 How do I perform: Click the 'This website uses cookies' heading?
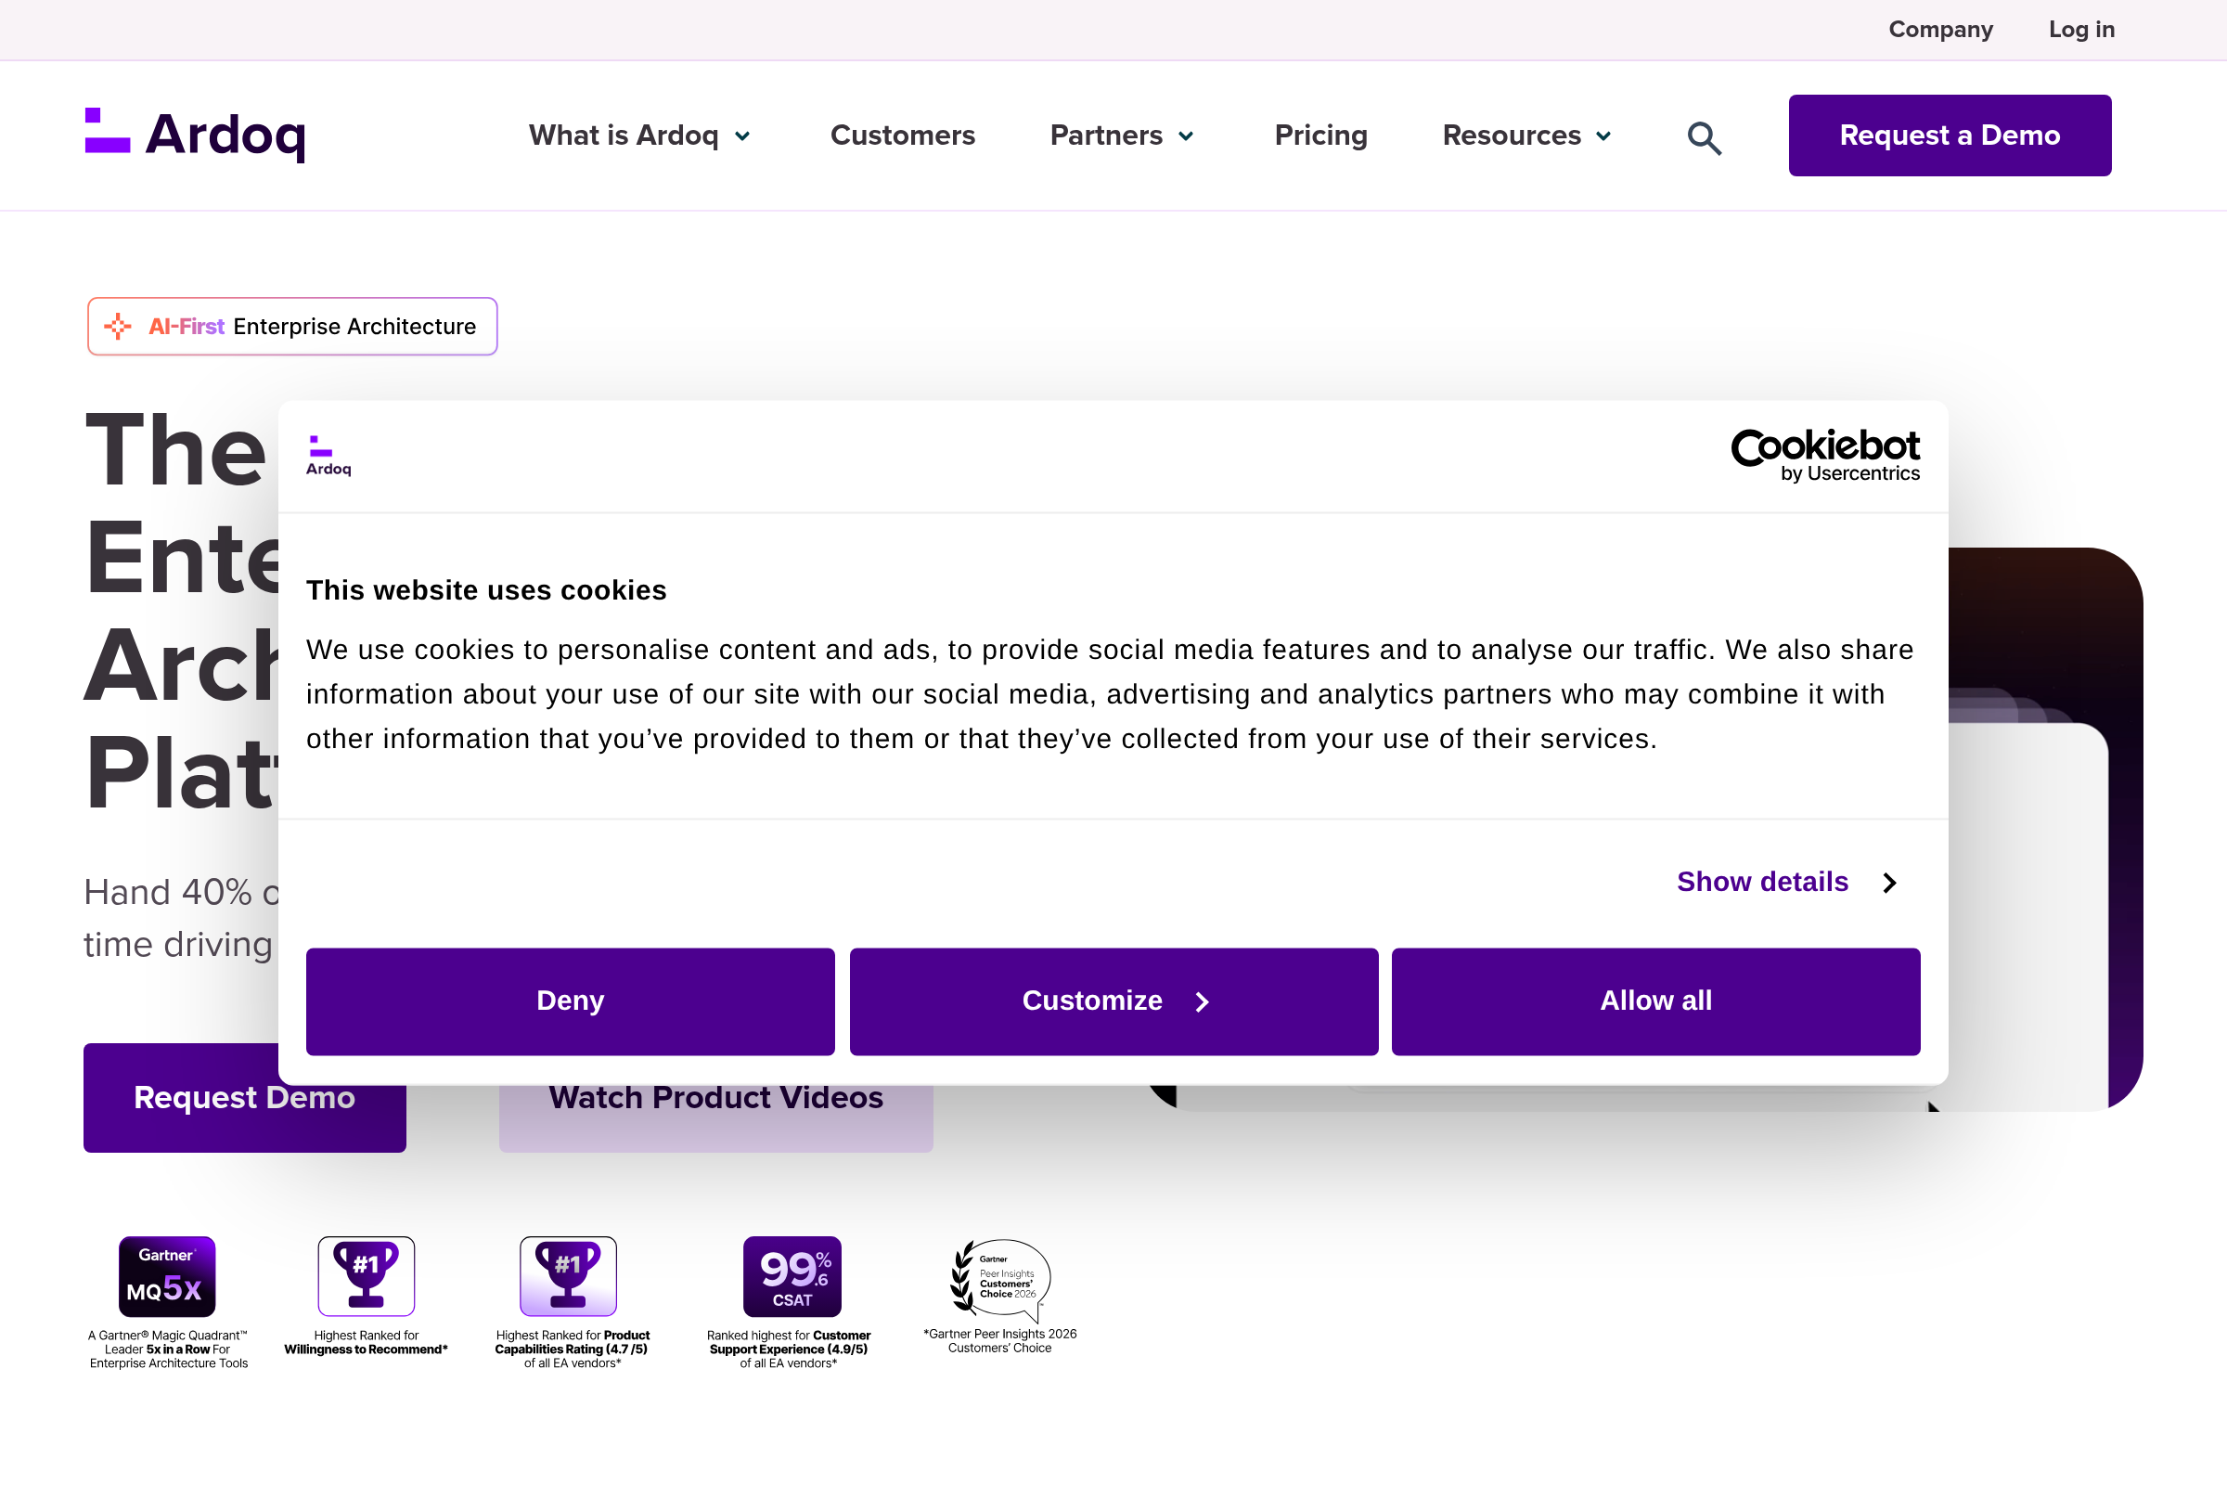[485, 590]
